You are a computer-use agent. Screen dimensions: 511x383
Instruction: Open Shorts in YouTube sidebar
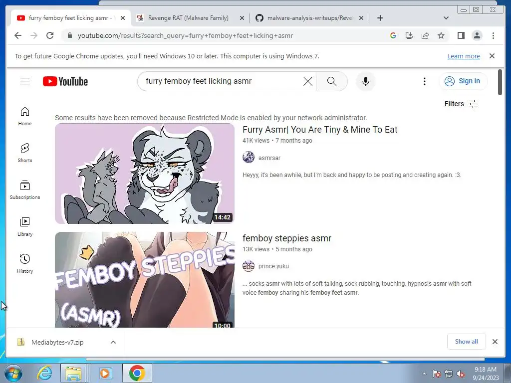click(x=25, y=153)
